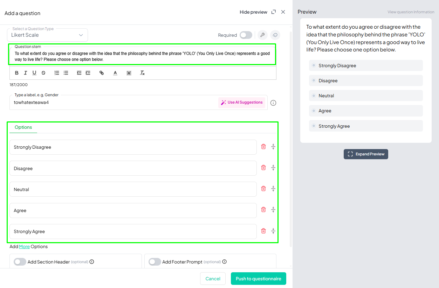Click the reorder handle for the Agree option
439x288 pixels.
[273, 210]
